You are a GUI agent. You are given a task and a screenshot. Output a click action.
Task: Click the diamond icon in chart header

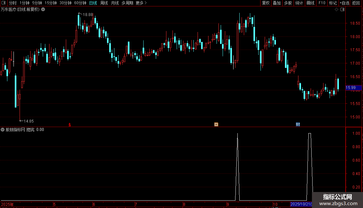click(337, 10)
